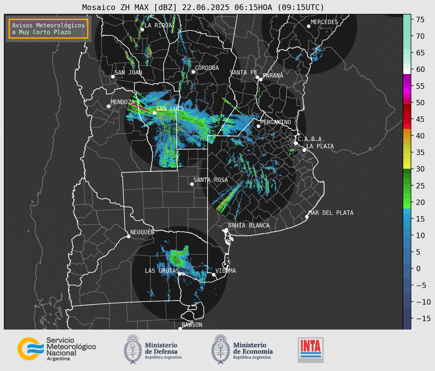Click the PERGAMINO label
This screenshot has width=435, height=371.
point(276,122)
